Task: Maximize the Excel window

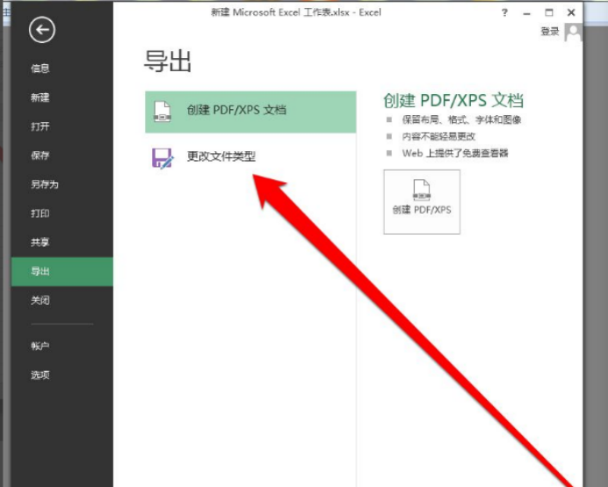Action: pyautogui.click(x=549, y=13)
